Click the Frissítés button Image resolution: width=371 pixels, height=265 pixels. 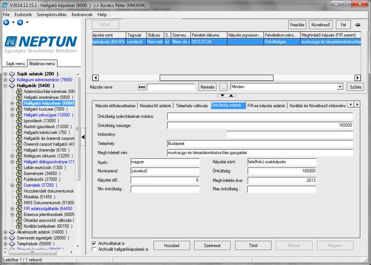click(x=298, y=25)
